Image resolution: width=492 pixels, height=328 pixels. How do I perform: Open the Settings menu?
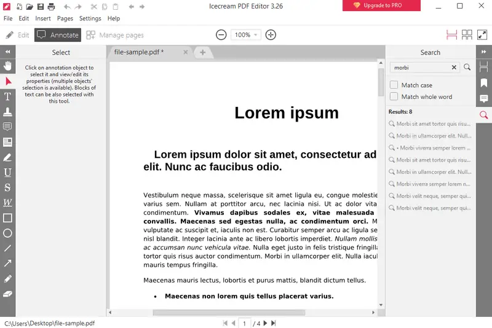tap(90, 18)
